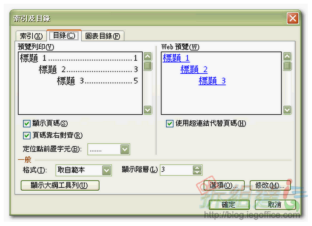The width and height of the screenshot is (312, 226).
Task: Click into the 顯示階層 value field
Action: 176,170
